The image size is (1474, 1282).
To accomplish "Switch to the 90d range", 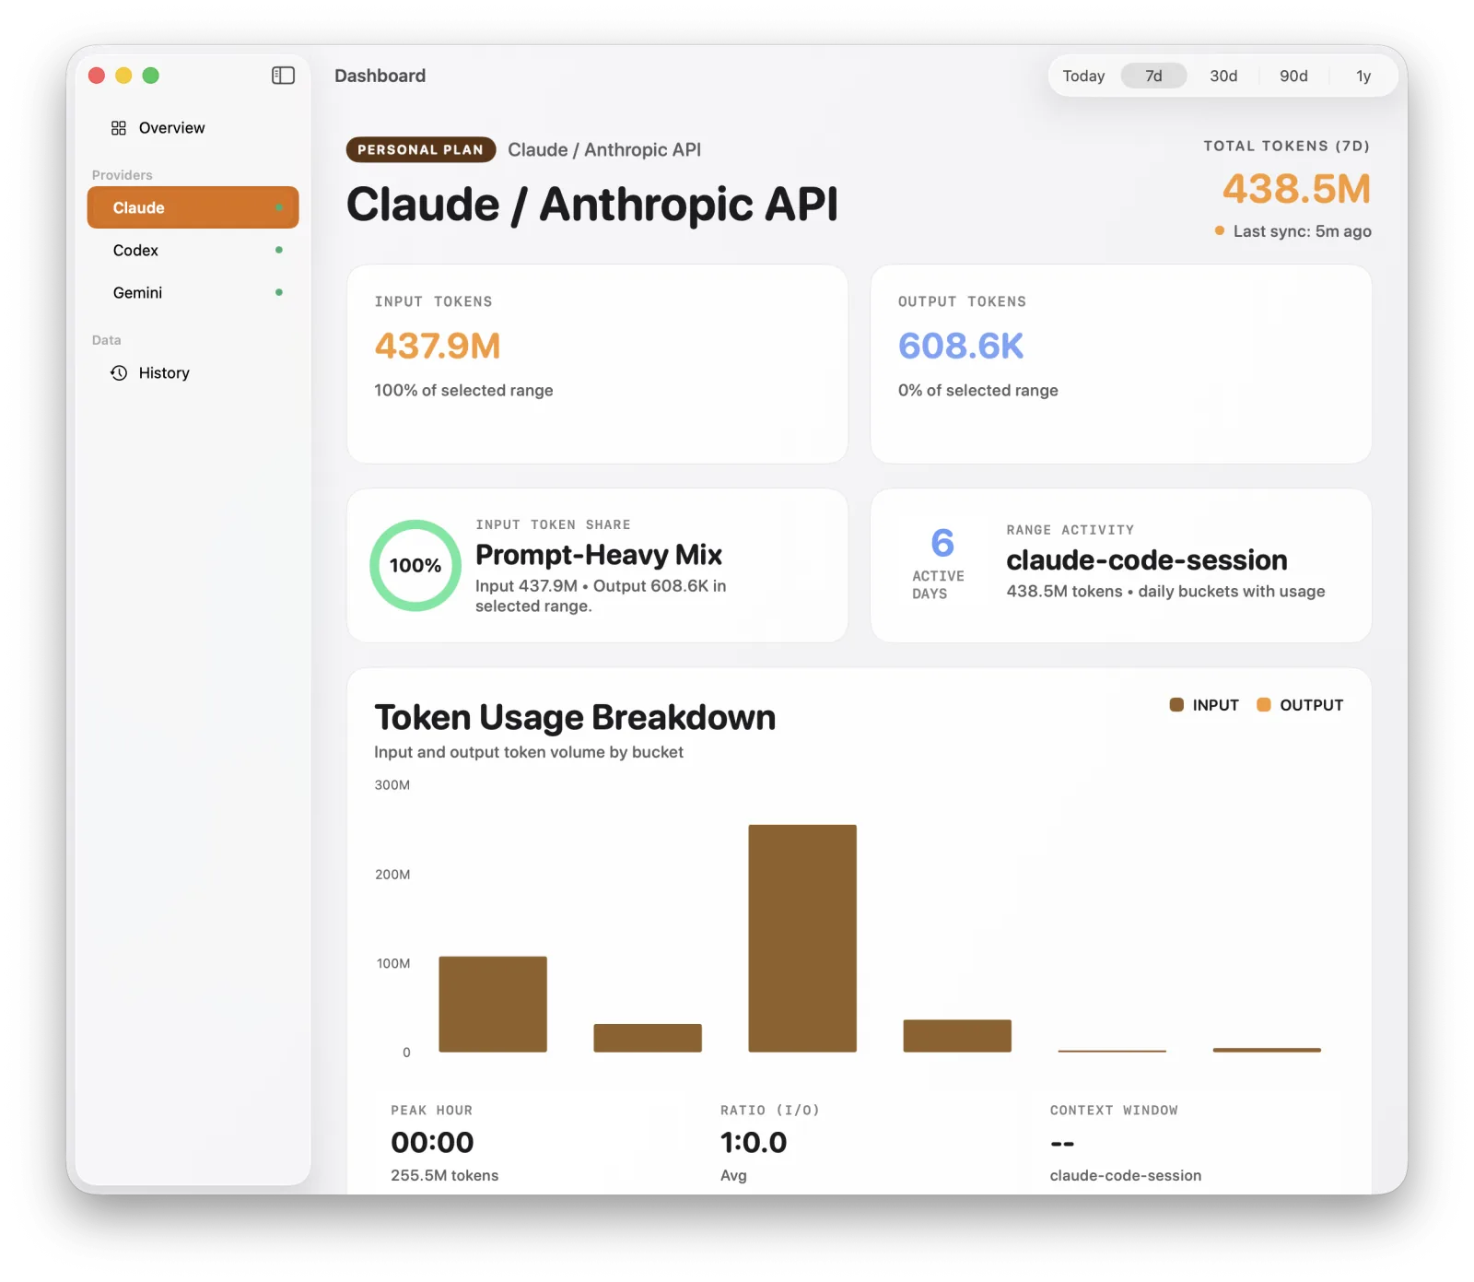I will pyautogui.click(x=1293, y=76).
